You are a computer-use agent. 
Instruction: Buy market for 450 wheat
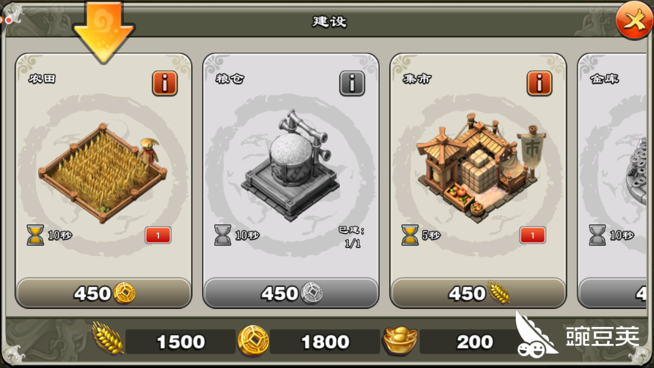[x=478, y=293]
